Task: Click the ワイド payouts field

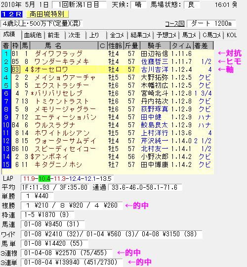Action: [x=112, y=234]
